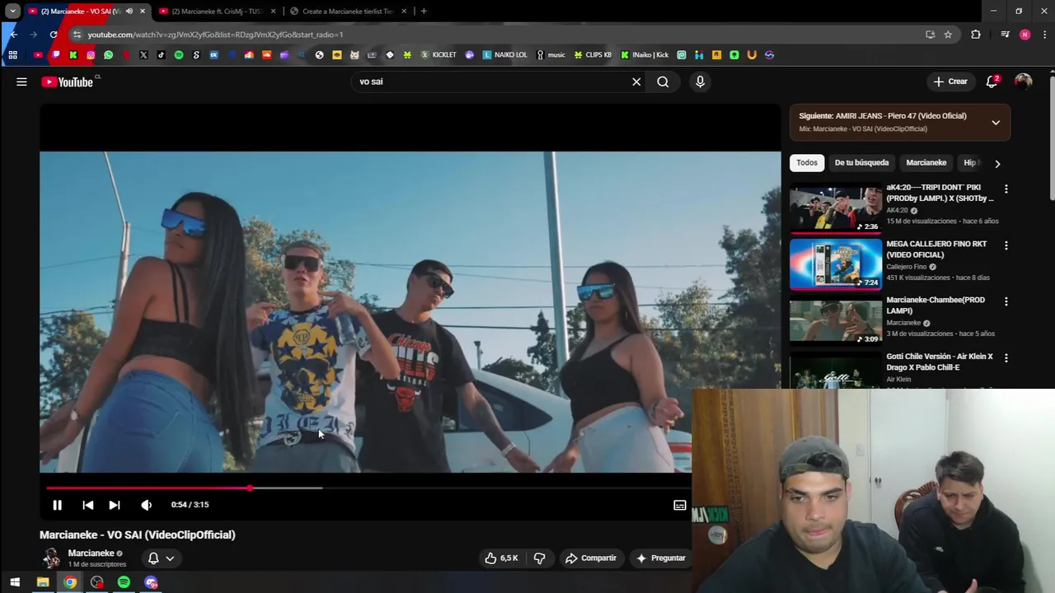1055x593 pixels.
Task: Open the Marcianeke-Chambee video thumbnail
Action: tap(836, 320)
